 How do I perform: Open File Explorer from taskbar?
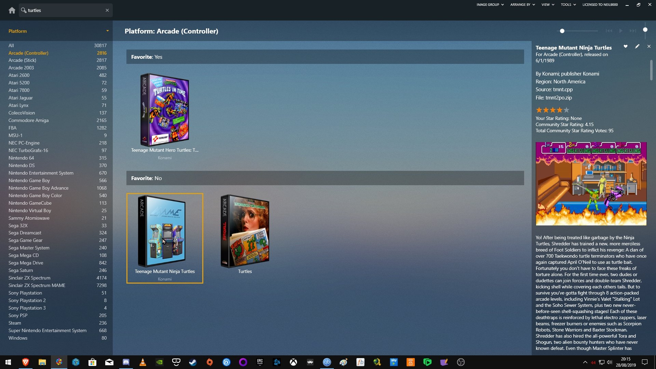pos(42,362)
